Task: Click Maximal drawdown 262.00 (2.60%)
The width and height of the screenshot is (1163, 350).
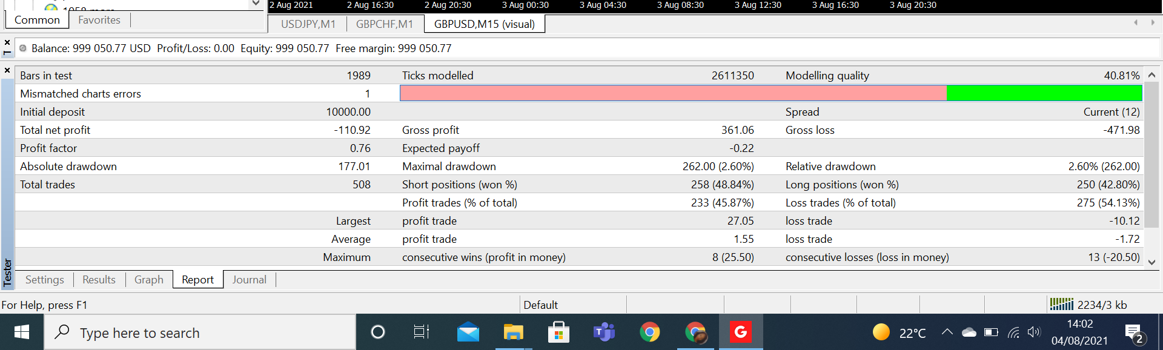Action: pos(718,167)
